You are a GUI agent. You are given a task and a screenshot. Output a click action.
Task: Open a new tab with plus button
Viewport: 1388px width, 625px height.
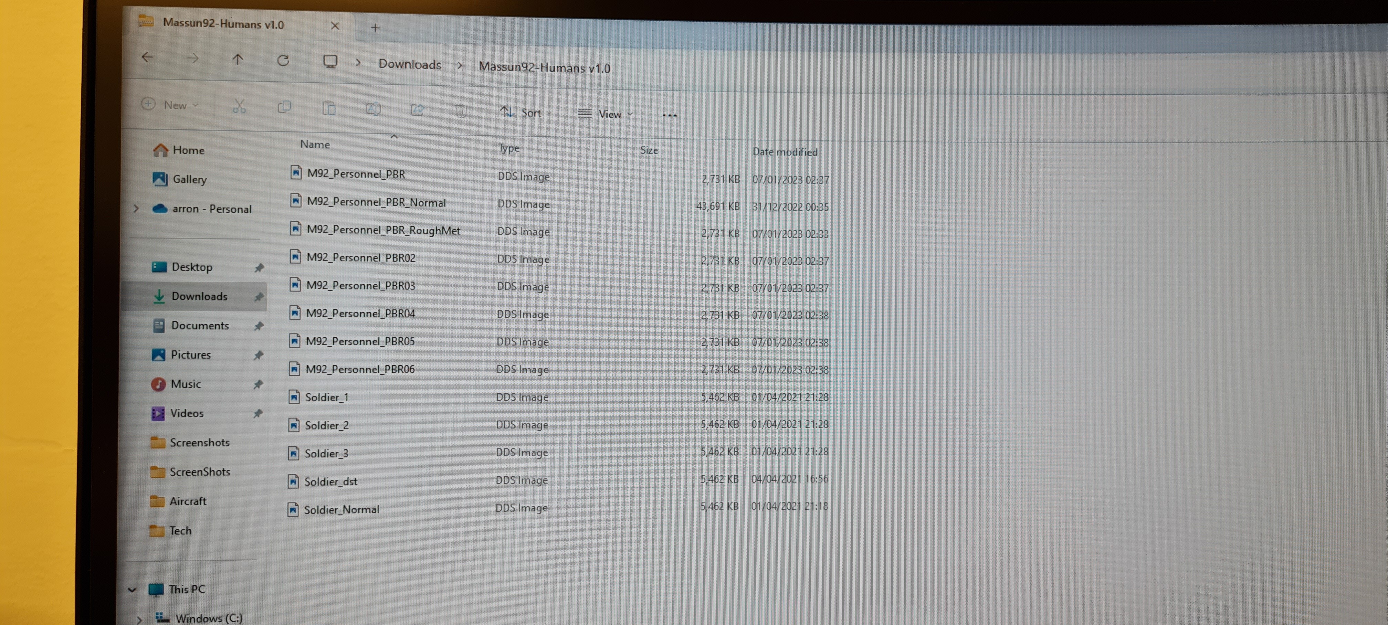tap(376, 28)
